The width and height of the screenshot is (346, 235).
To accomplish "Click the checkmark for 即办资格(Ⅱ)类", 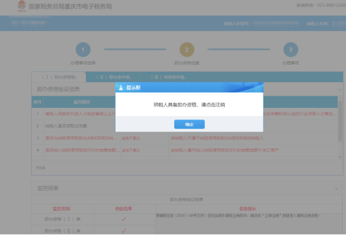I will 124,231.
